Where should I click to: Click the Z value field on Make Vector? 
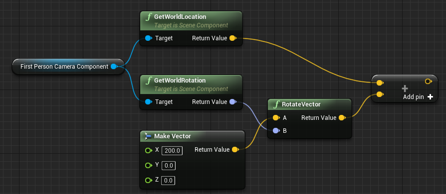pyautogui.click(x=168, y=181)
